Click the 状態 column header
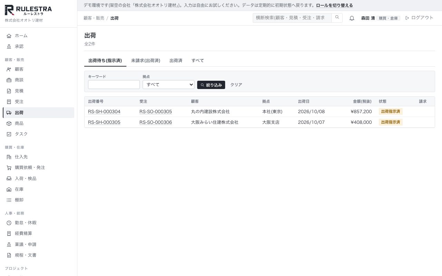The height and width of the screenshot is (276, 442). (x=383, y=101)
